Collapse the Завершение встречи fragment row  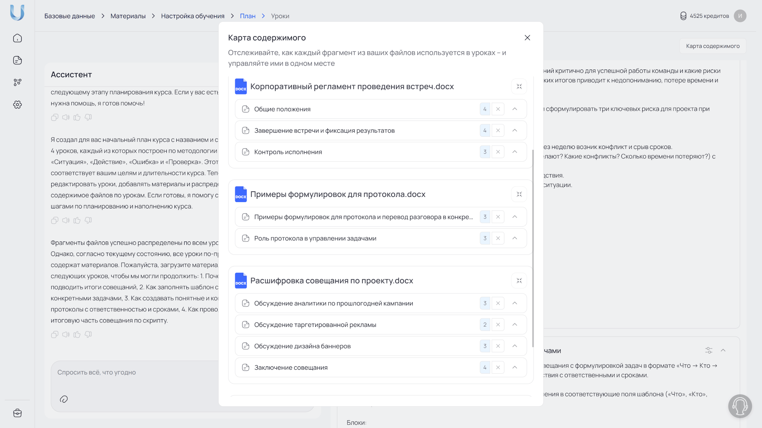[x=515, y=130]
